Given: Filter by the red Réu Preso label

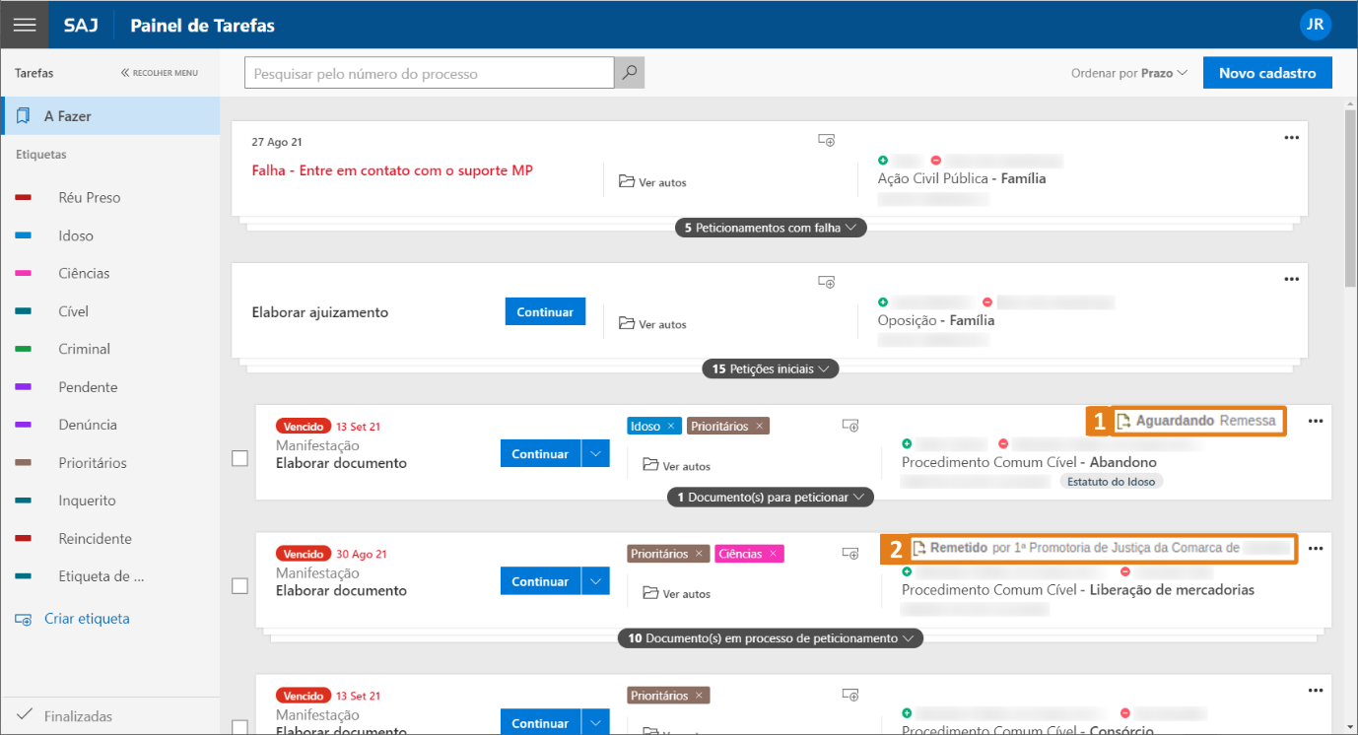Looking at the screenshot, I should point(89,198).
